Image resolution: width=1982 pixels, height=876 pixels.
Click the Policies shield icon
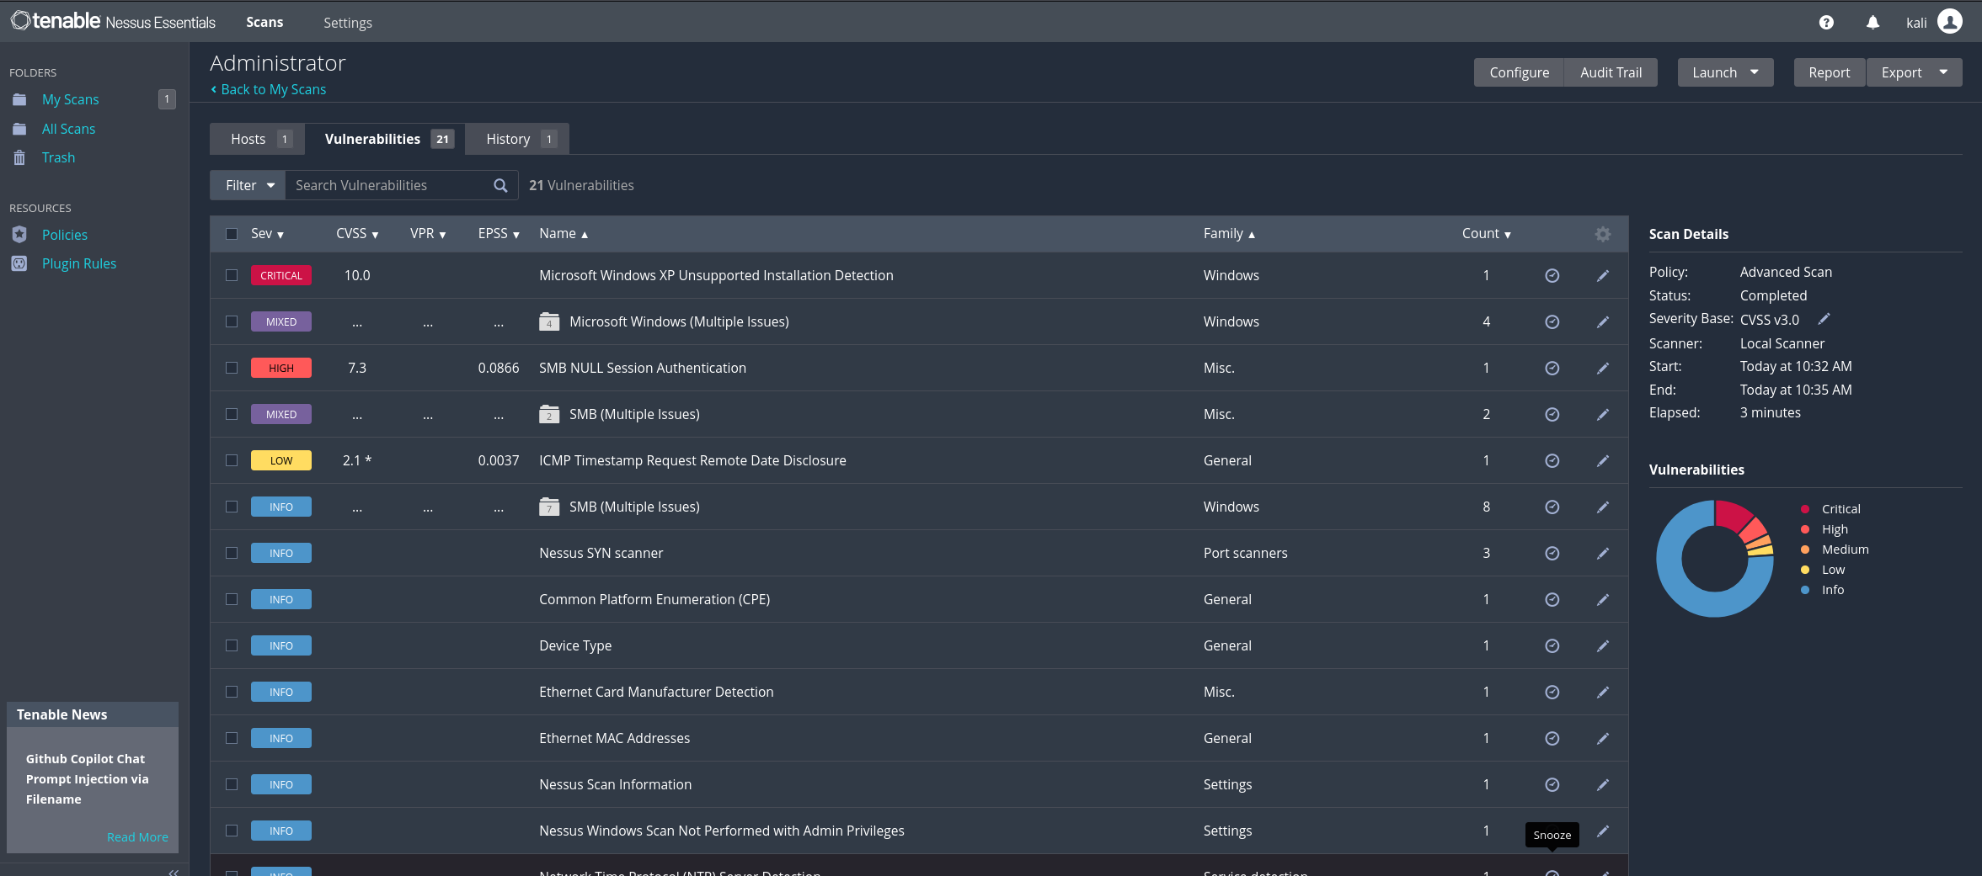pyautogui.click(x=19, y=235)
